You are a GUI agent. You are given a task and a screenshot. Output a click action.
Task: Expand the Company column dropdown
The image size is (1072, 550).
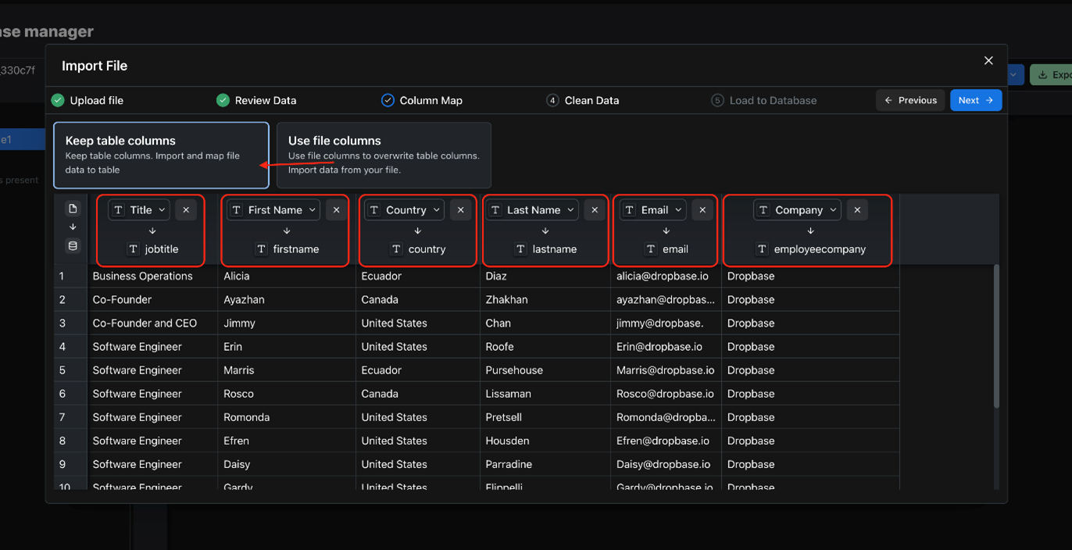(797, 210)
